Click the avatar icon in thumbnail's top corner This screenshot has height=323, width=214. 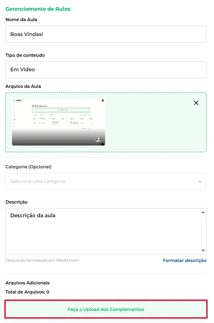(x=103, y=100)
